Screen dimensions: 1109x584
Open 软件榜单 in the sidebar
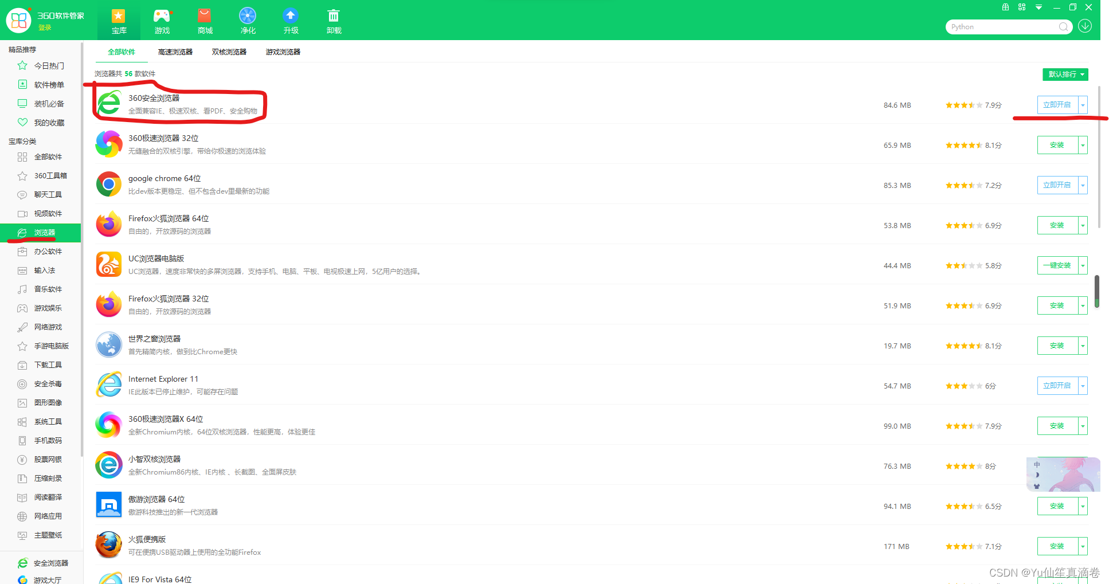[41, 85]
